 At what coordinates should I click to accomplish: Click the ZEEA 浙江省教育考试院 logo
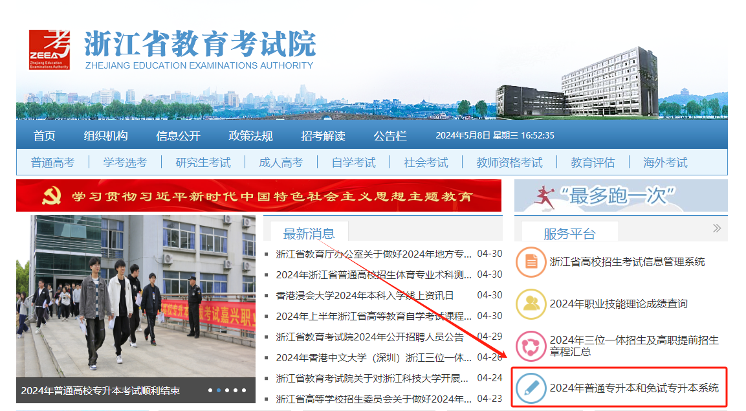point(50,49)
